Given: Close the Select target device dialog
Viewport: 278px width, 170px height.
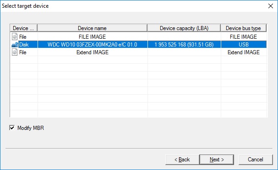Looking at the screenshot, I should click(x=271, y=6).
